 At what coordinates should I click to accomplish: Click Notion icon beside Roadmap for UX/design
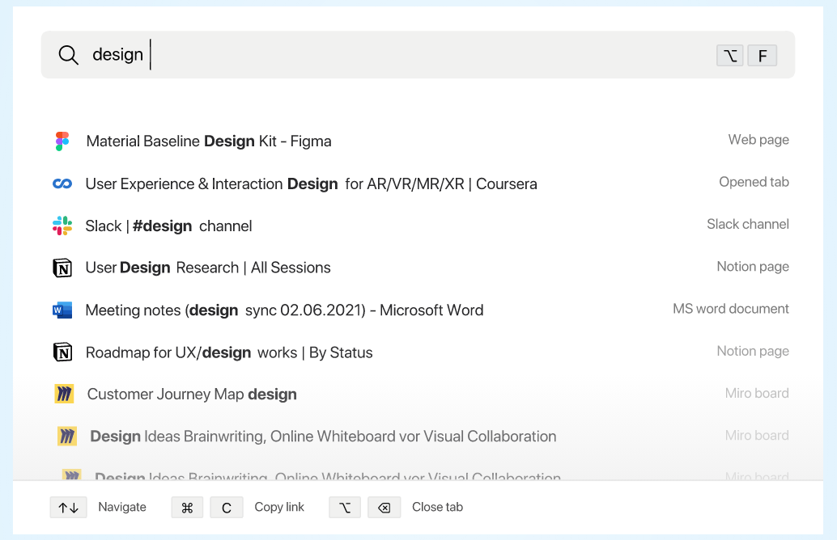[x=62, y=352]
